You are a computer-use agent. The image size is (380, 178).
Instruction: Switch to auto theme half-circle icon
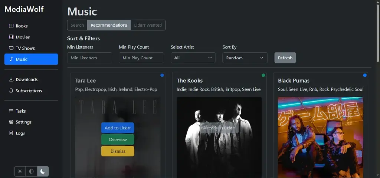click(x=31, y=171)
